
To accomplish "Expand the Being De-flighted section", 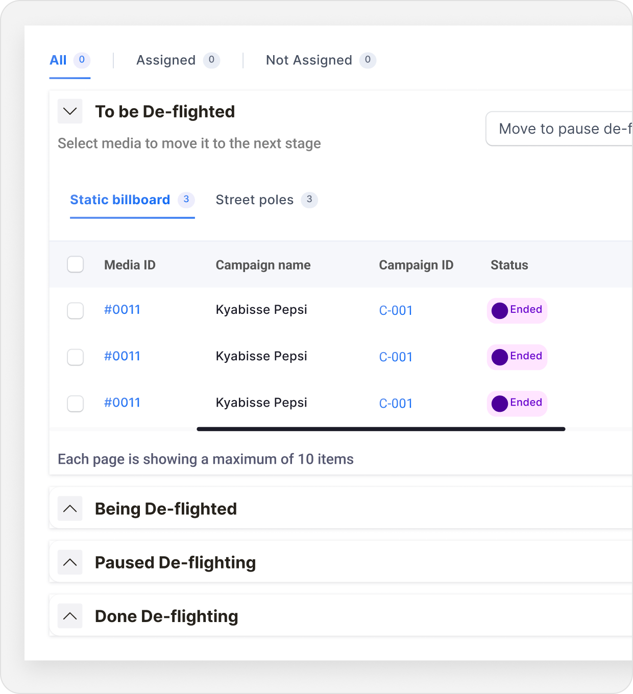I will [70, 509].
